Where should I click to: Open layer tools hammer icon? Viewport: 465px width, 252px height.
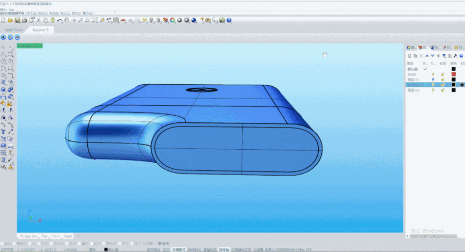(455, 56)
